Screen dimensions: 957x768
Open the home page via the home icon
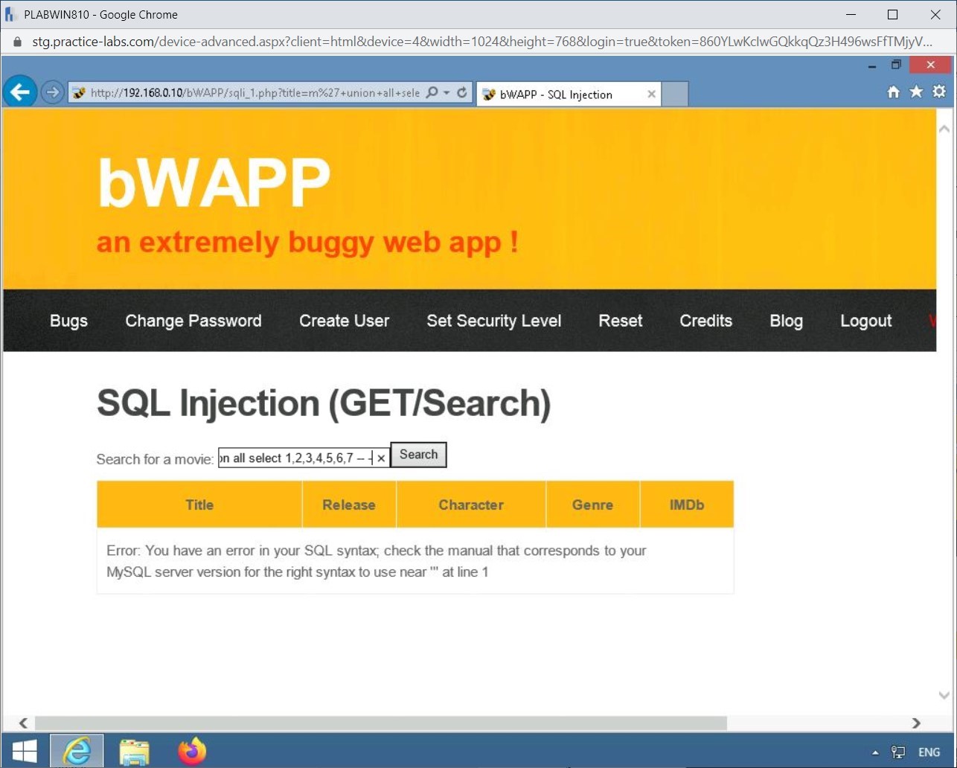coord(892,91)
